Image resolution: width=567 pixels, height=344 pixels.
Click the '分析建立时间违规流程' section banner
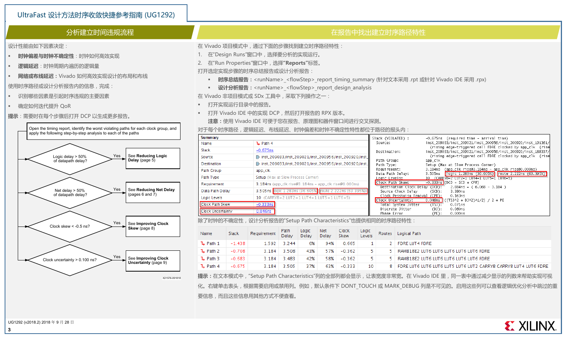click(100, 32)
